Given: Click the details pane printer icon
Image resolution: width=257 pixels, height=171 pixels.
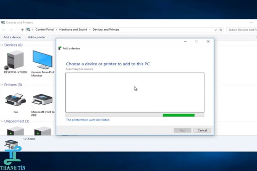Looking at the screenshot, I should pos(11,144).
